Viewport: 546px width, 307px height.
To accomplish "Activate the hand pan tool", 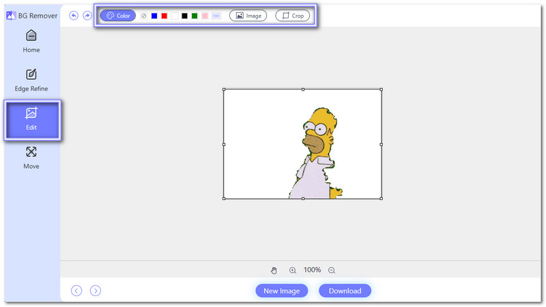I will (274, 270).
